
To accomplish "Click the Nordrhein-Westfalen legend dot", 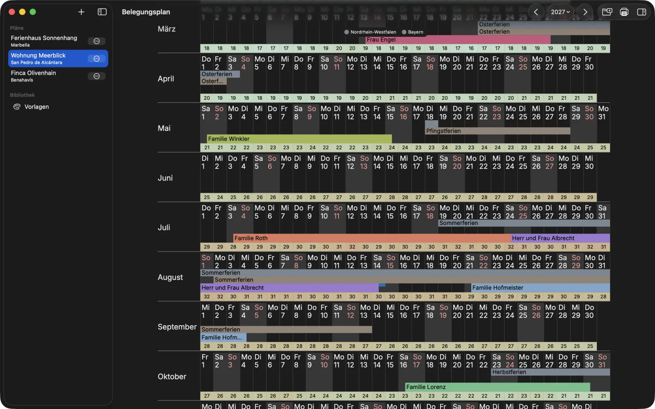I will pos(346,32).
